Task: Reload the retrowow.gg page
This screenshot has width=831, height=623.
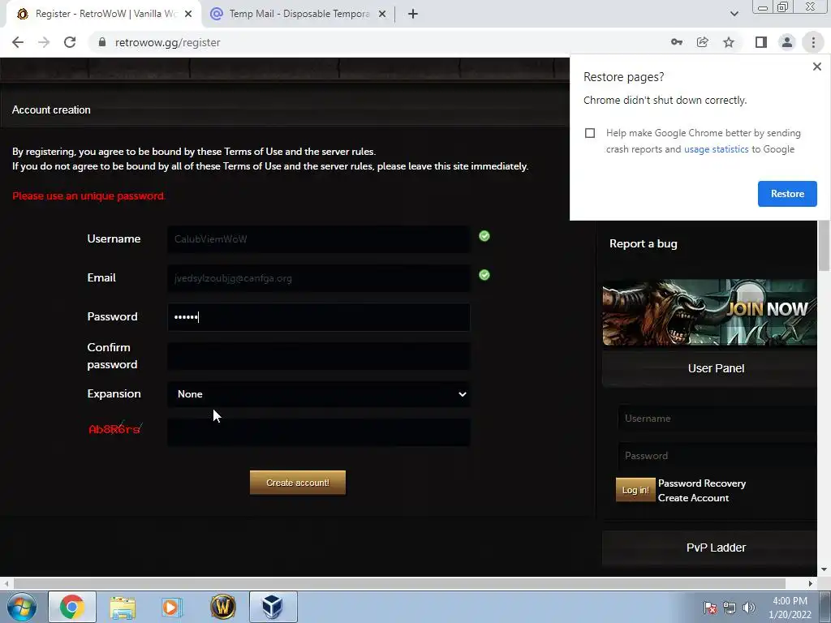Action: pos(70,42)
